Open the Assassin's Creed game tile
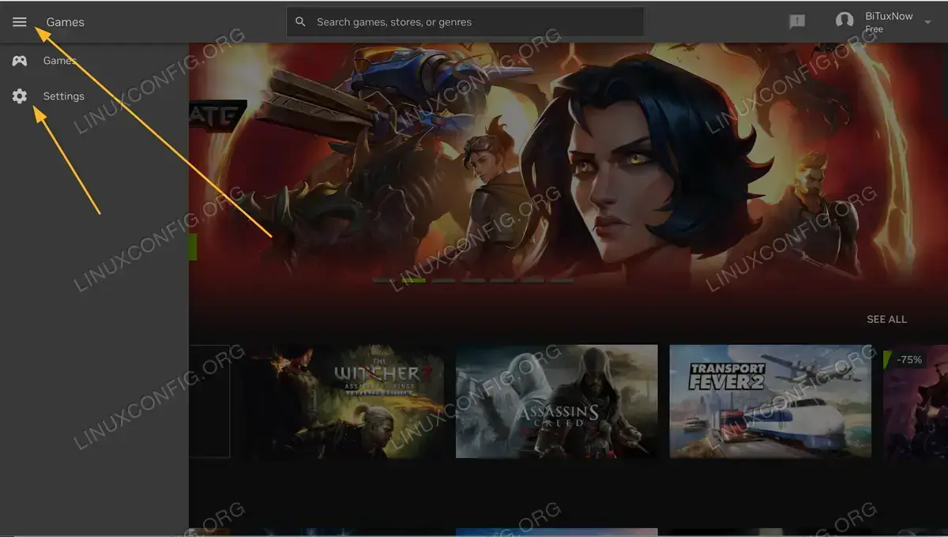The height and width of the screenshot is (537, 948). [x=556, y=401]
